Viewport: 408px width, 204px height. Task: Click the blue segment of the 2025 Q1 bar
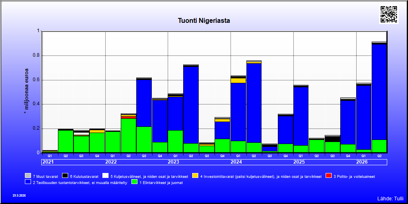[301, 116]
